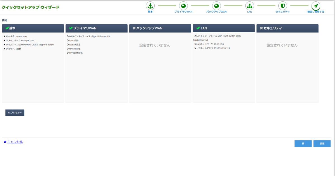The image size is (335, 176).
Task: Click the プライマリWAN card header
Action: pos(97,28)
